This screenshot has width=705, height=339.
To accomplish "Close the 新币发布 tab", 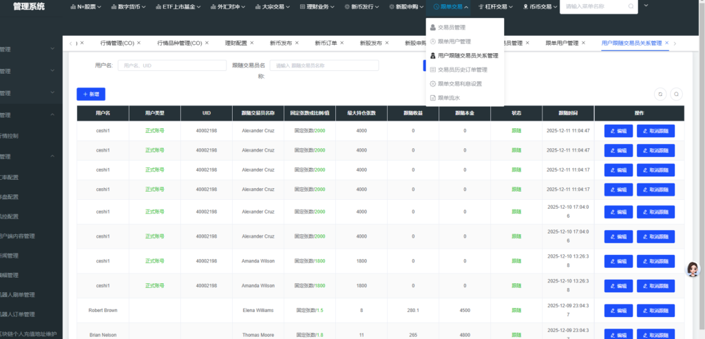I will [x=297, y=43].
